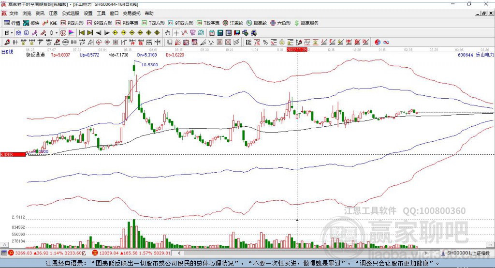Open the 江恩轮 (Gann wheel) tool
Screen dimensions: 495x268
tap(235, 23)
